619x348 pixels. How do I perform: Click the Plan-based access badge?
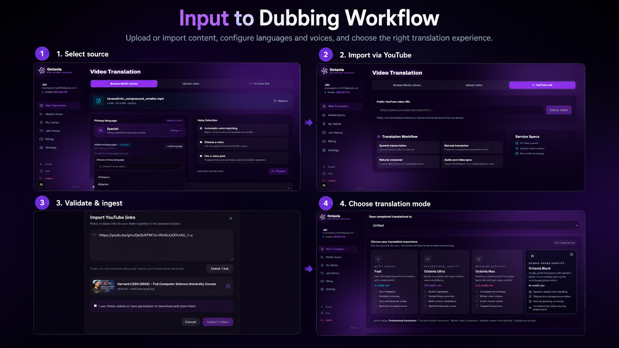(565, 243)
